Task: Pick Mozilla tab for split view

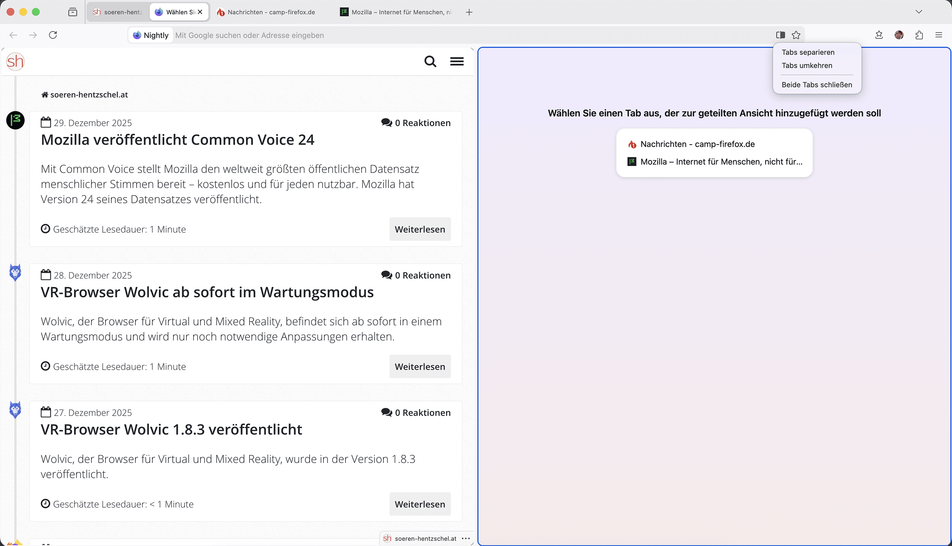Action: point(721,162)
